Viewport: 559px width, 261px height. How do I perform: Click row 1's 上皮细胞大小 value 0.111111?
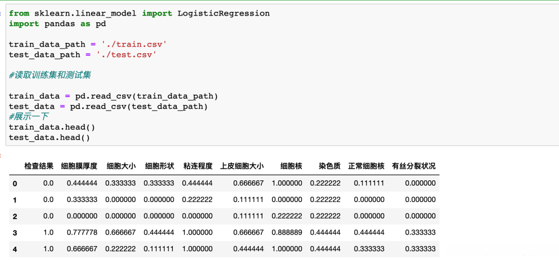coord(248,199)
